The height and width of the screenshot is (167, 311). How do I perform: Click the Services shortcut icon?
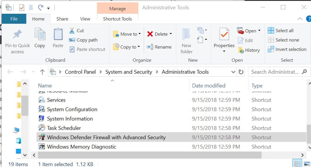coord(42,100)
